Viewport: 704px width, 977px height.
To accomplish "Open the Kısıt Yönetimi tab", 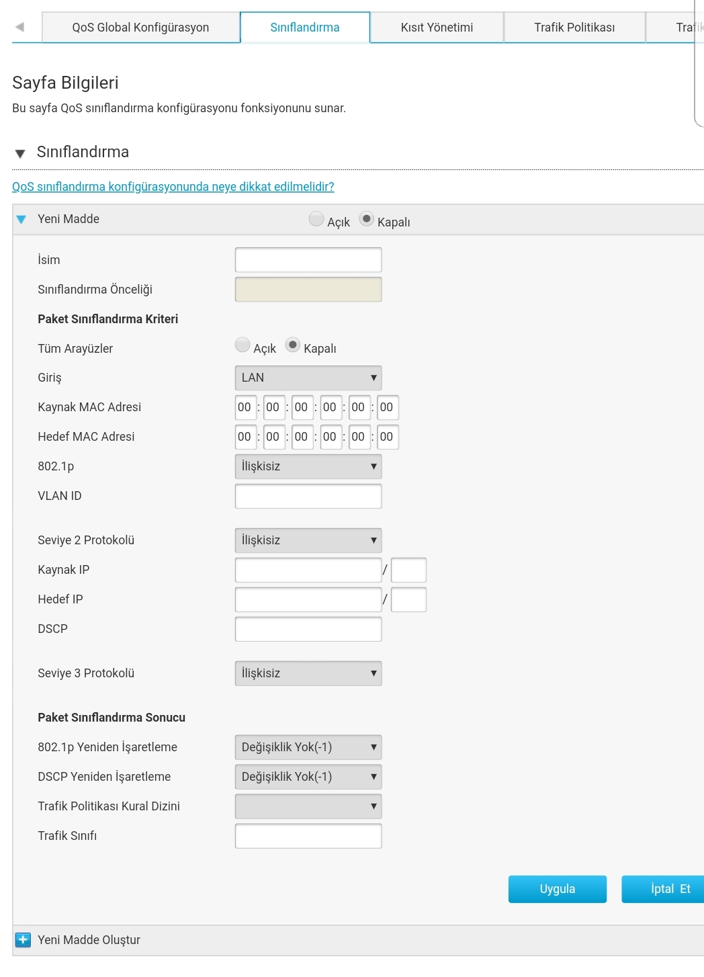I will coord(437,28).
